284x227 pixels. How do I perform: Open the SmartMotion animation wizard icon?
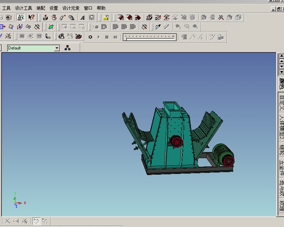(x=61, y=36)
